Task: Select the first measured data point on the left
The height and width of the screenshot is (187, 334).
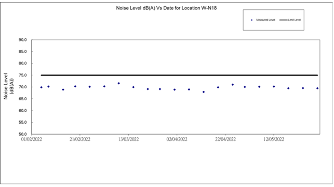Action: point(42,87)
